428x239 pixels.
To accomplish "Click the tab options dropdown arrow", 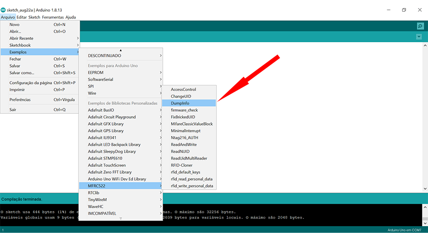I will (x=419, y=37).
